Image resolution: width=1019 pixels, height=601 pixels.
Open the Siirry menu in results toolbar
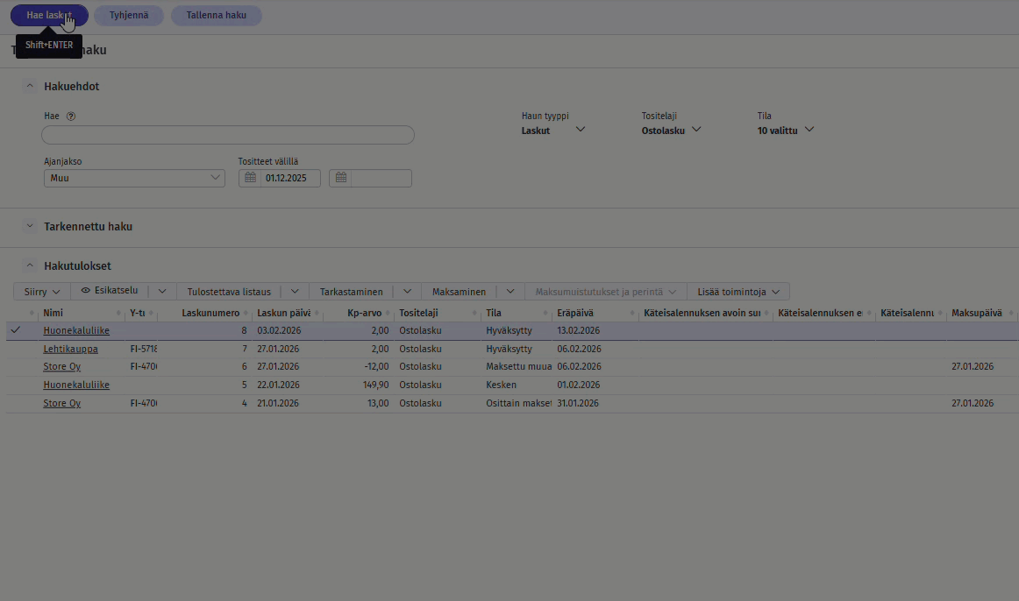(42, 292)
